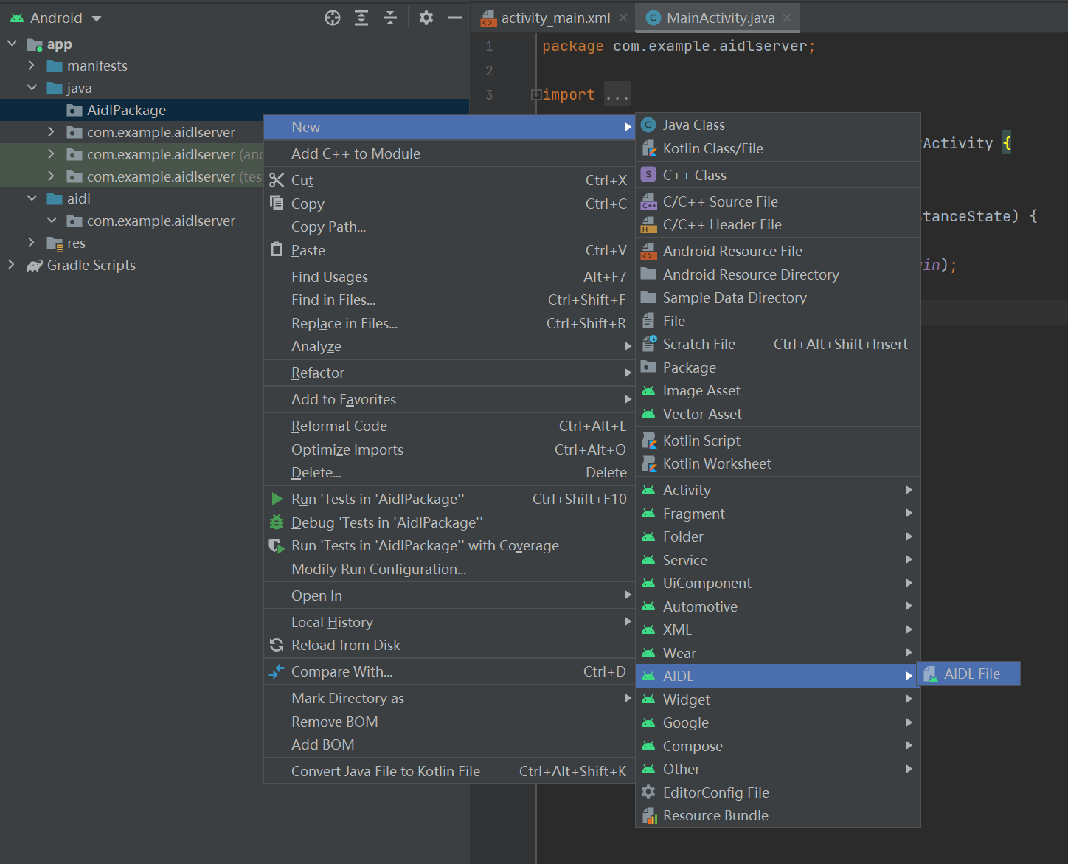Expand the res folder
The height and width of the screenshot is (864, 1068).
pos(31,243)
